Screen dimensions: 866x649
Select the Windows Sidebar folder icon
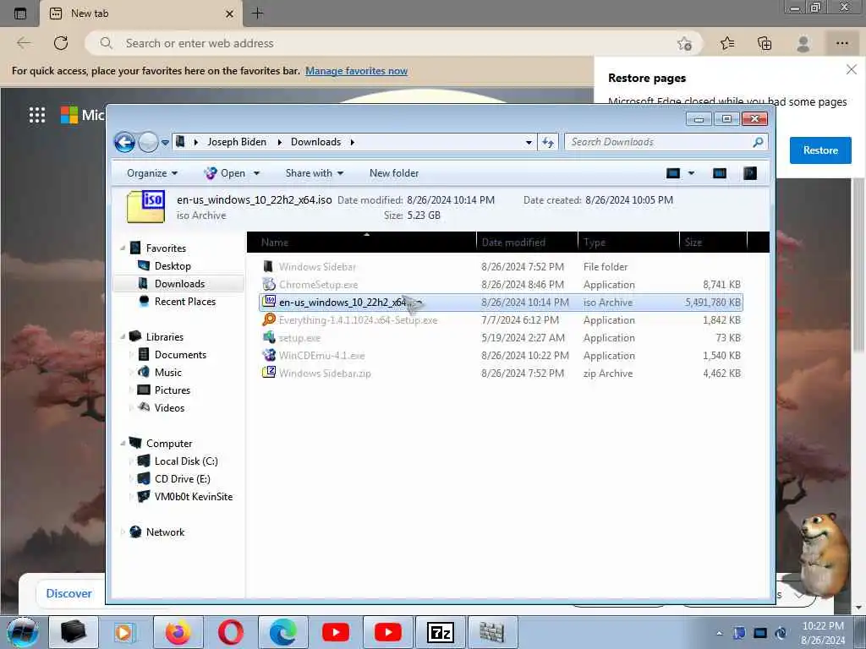pyautogui.click(x=268, y=266)
